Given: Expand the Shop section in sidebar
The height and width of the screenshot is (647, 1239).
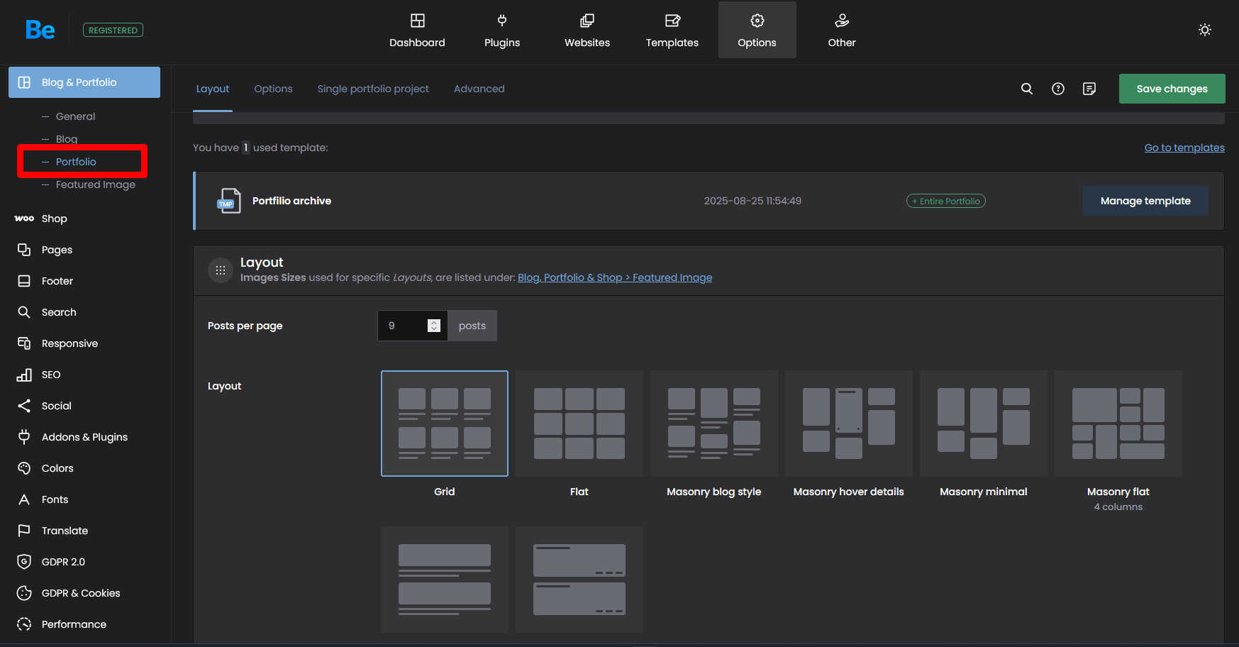Looking at the screenshot, I should coord(54,219).
